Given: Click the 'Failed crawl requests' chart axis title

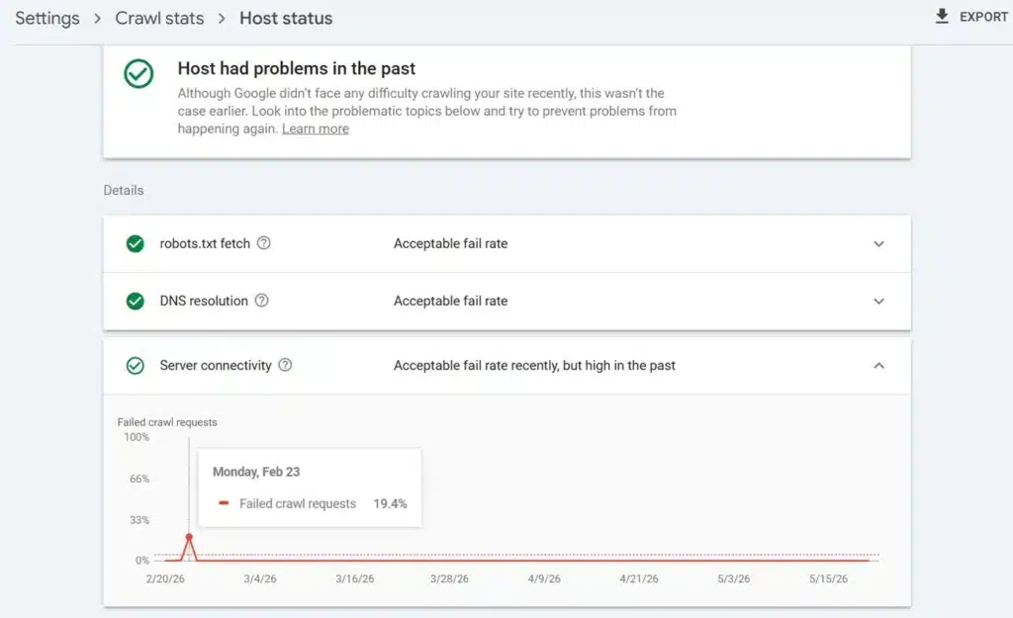Looking at the screenshot, I should pos(167,422).
